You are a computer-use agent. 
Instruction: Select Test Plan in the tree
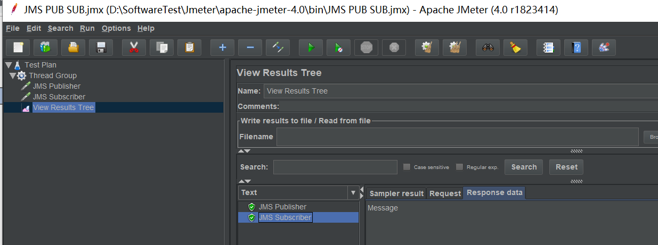(x=40, y=65)
